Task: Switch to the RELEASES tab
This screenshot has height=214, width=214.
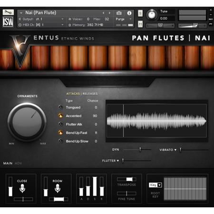Action: (90, 94)
